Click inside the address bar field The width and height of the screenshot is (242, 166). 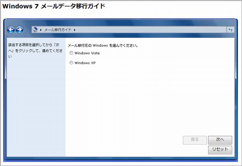click(129, 29)
